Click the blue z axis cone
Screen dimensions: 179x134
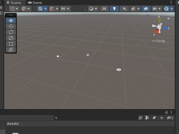[165, 28]
